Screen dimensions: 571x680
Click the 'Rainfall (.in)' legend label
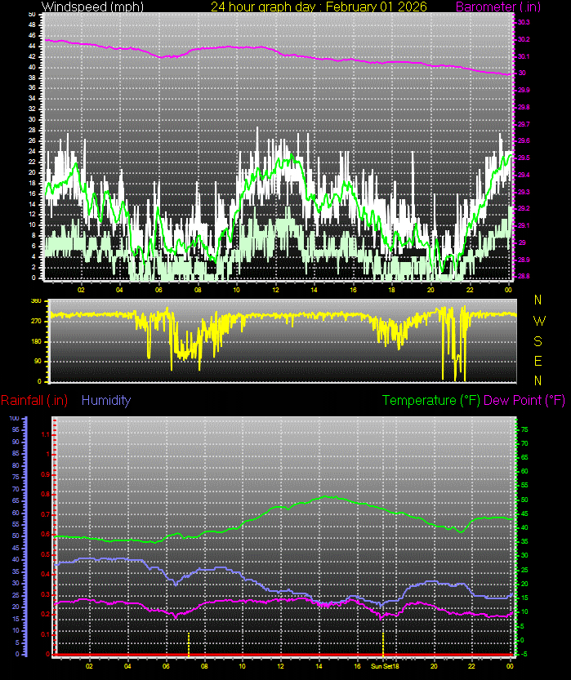(34, 400)
